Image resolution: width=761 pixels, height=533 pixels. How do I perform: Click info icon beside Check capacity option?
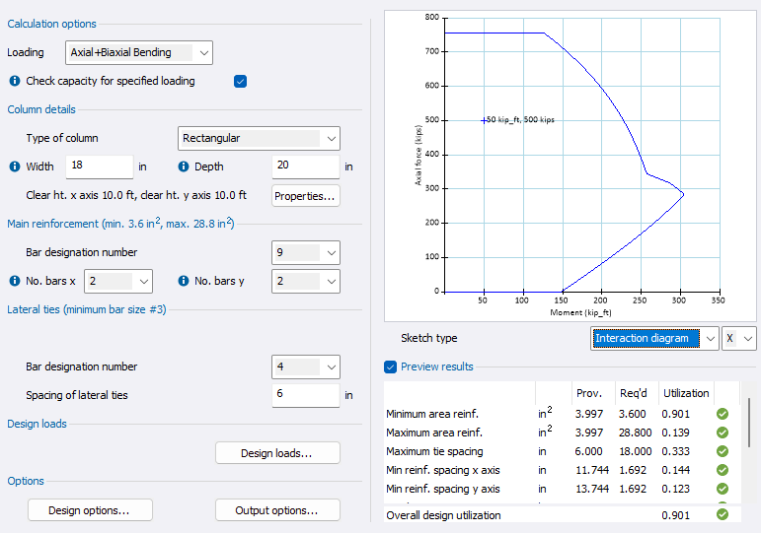coord(15,81)
